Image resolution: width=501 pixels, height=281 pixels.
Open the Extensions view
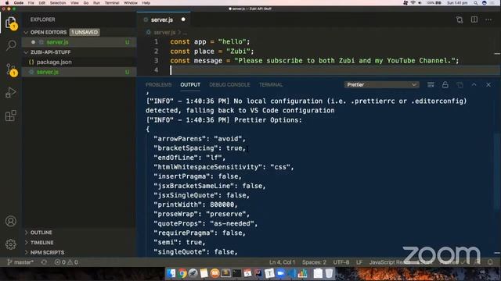coord(10,116)
